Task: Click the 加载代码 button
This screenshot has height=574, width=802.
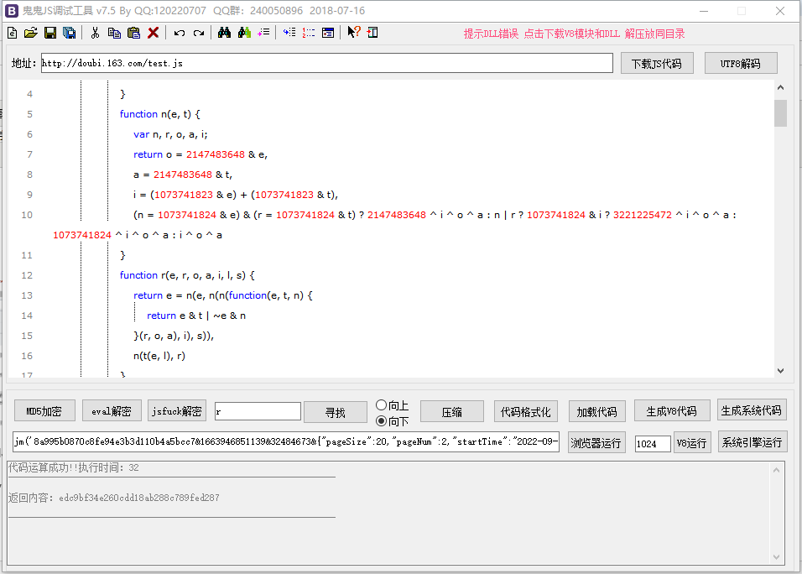Action: (x=596, y=412)
